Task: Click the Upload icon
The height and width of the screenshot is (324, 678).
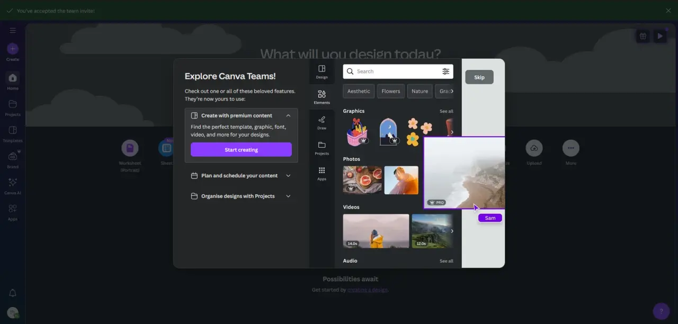Action: [x=534, y=148]
